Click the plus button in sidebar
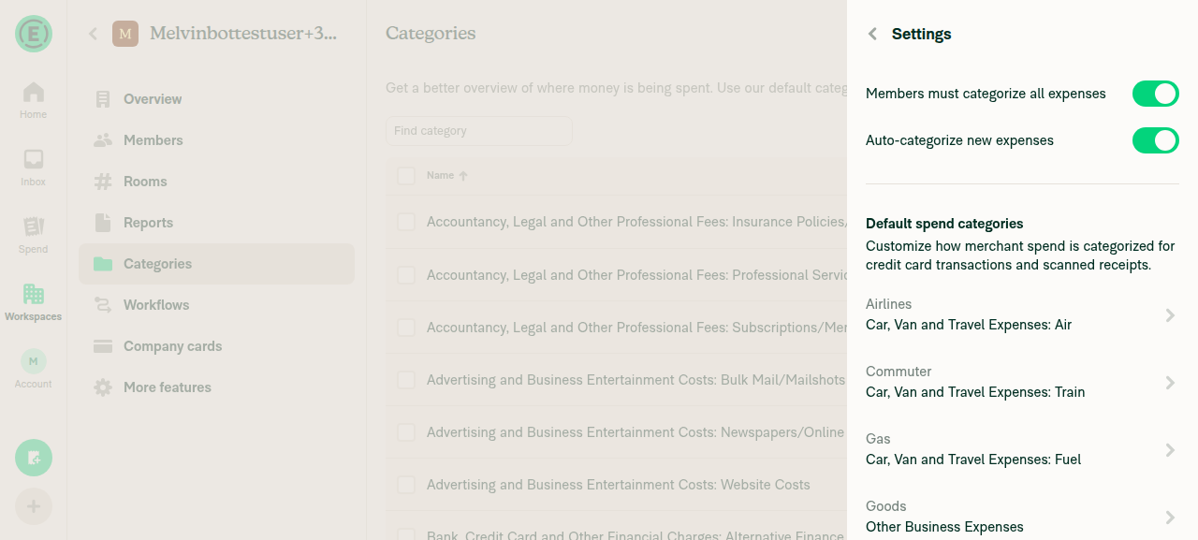 point(34,506)
